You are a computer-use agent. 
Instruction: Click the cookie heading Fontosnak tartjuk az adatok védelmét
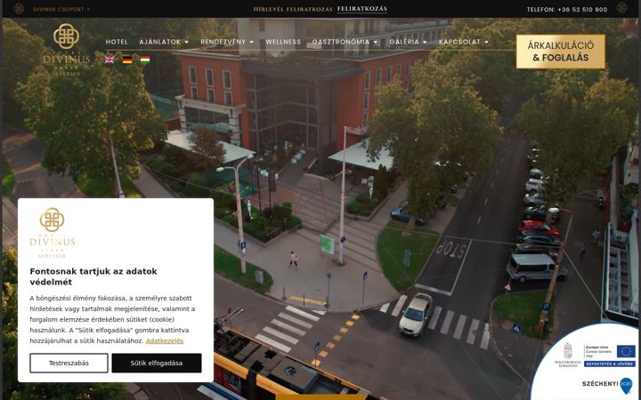[93, 276]
